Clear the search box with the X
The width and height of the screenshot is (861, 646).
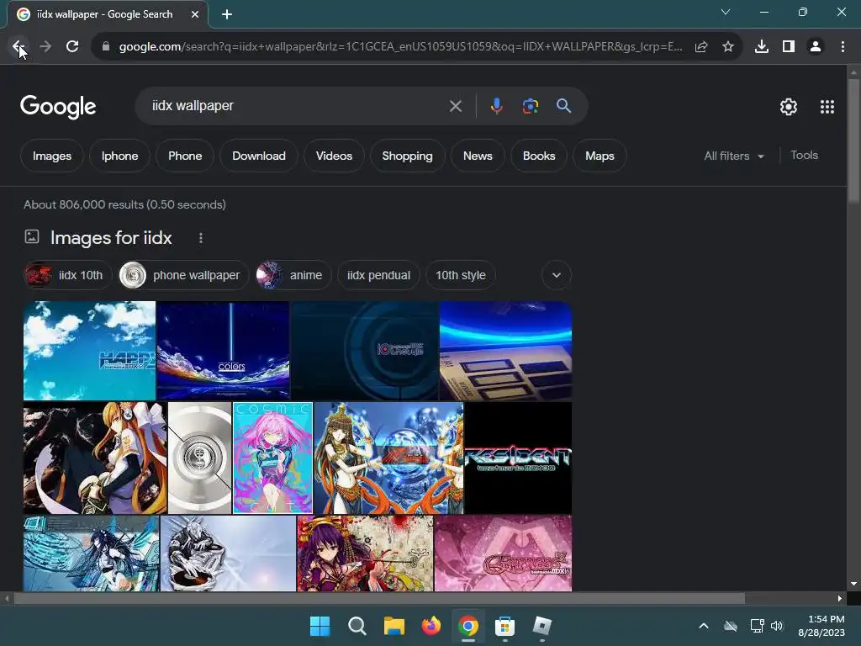(455, 106)
